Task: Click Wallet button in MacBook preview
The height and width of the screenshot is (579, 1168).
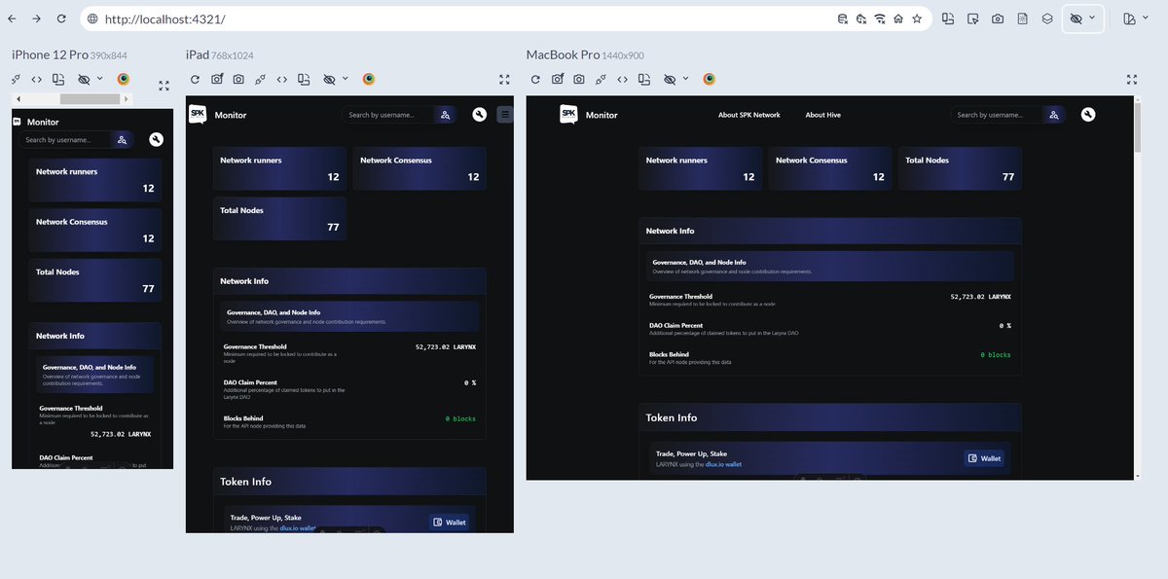Action: point(984,458)
